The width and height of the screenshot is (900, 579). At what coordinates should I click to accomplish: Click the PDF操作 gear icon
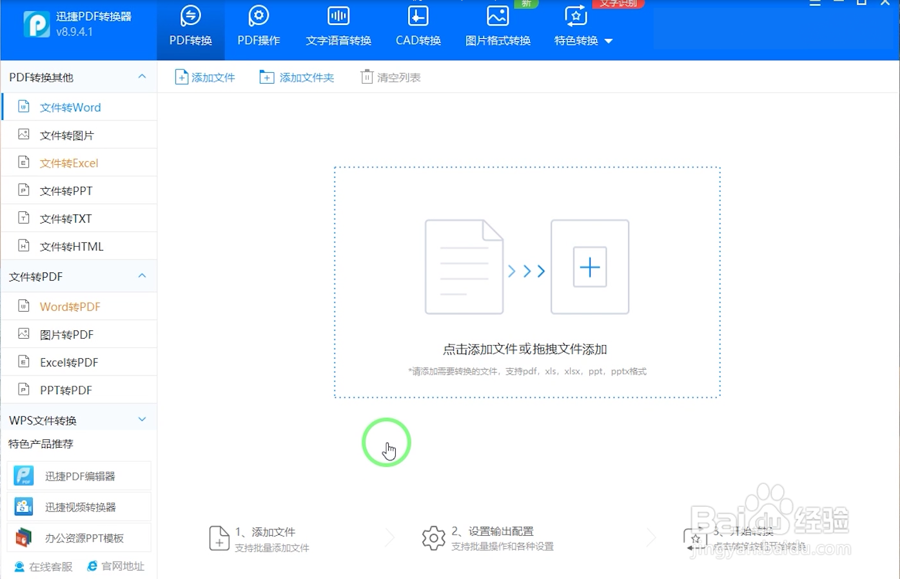pos(259,15)
